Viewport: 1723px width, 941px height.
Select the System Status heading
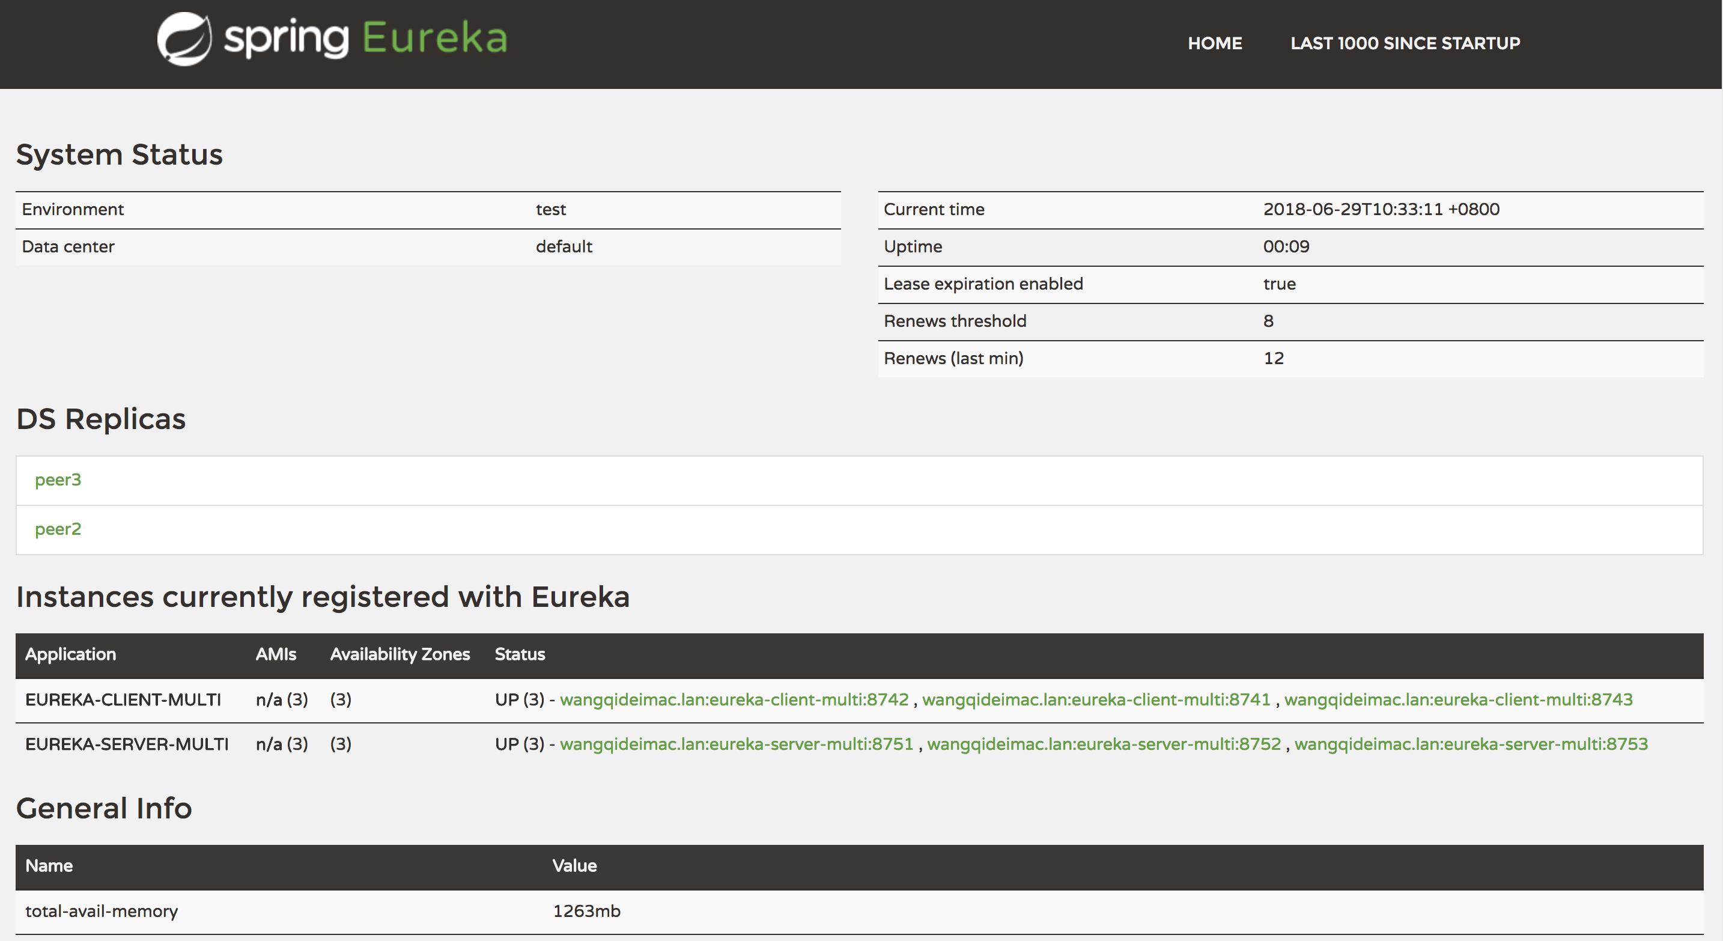[x=119, y=154]
